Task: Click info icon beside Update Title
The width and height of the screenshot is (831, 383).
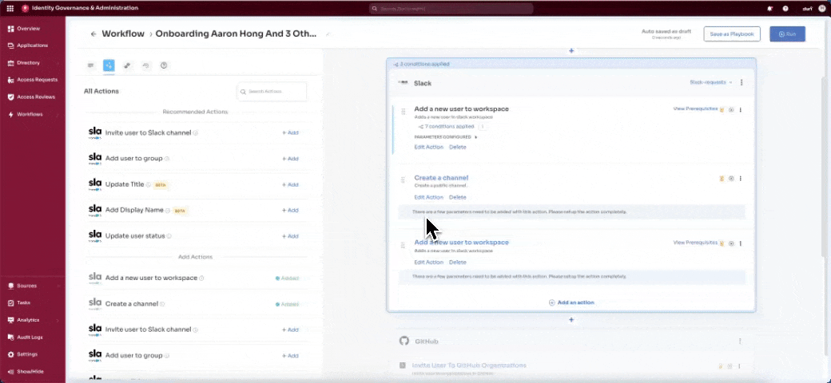Action: (149, 184)
